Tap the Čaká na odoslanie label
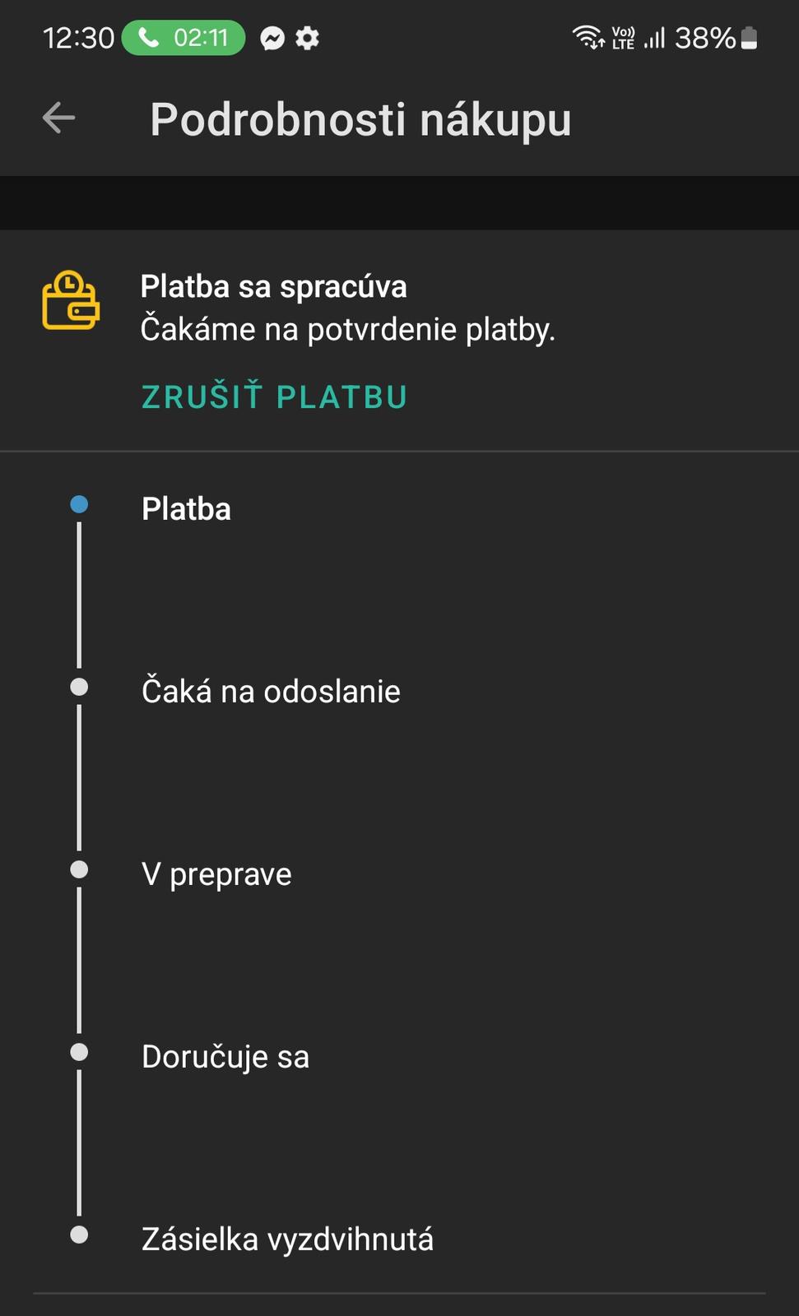799x1316 pixels. 271,692
